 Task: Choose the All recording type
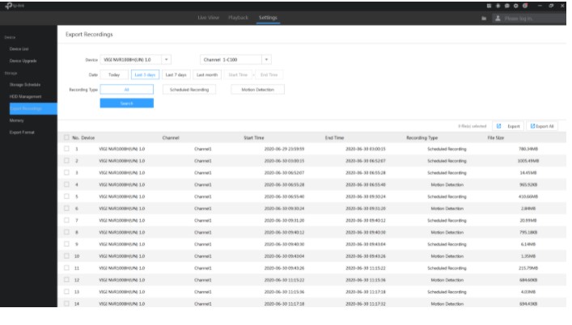(126, 90)
